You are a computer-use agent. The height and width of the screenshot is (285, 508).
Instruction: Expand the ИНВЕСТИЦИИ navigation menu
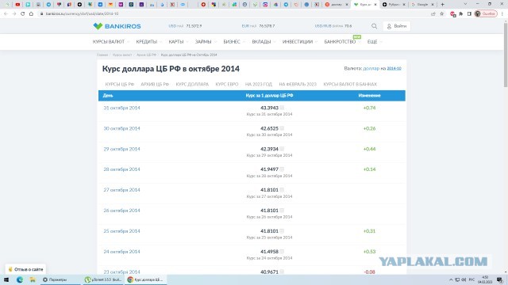pyautogui.click(x=300, y=42)
